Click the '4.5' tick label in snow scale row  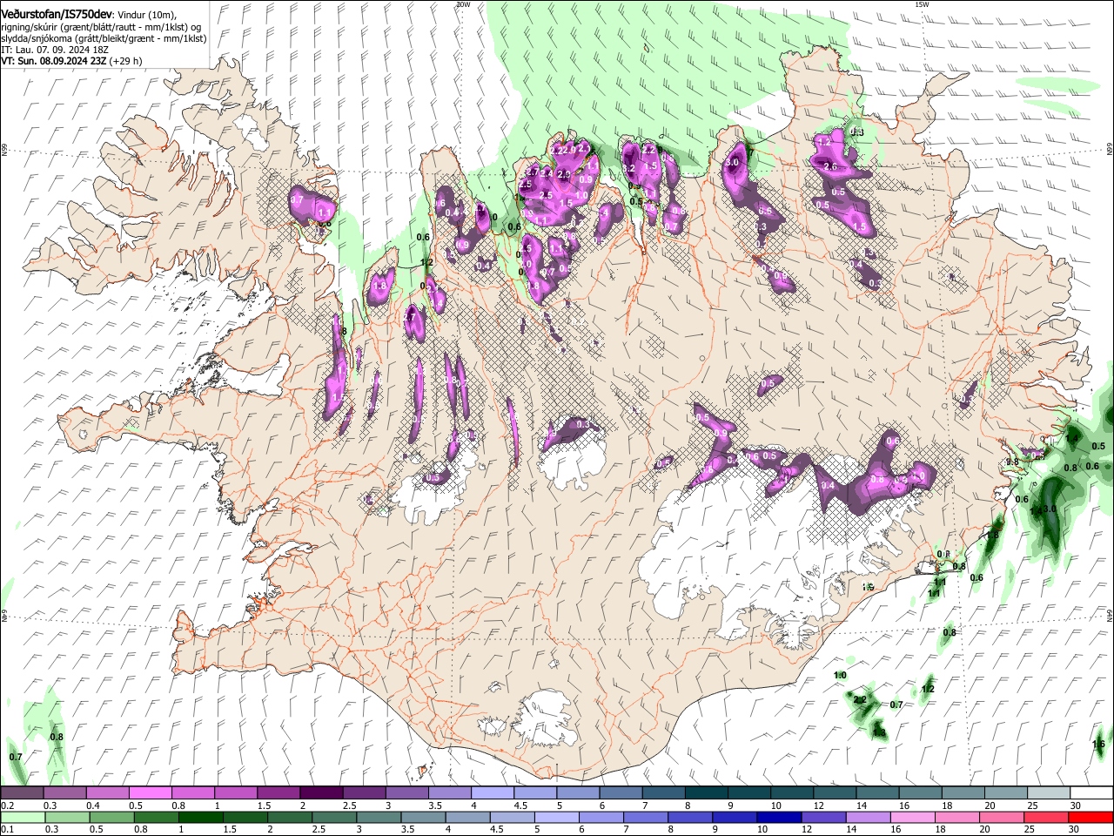[x=520, y=806]
